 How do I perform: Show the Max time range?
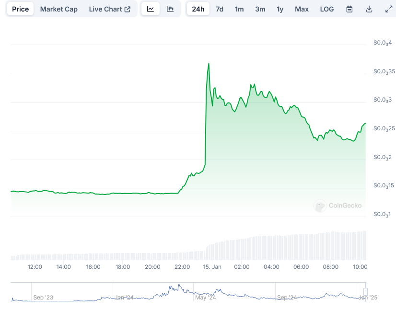pyautogui.click(x=302, y=9)
